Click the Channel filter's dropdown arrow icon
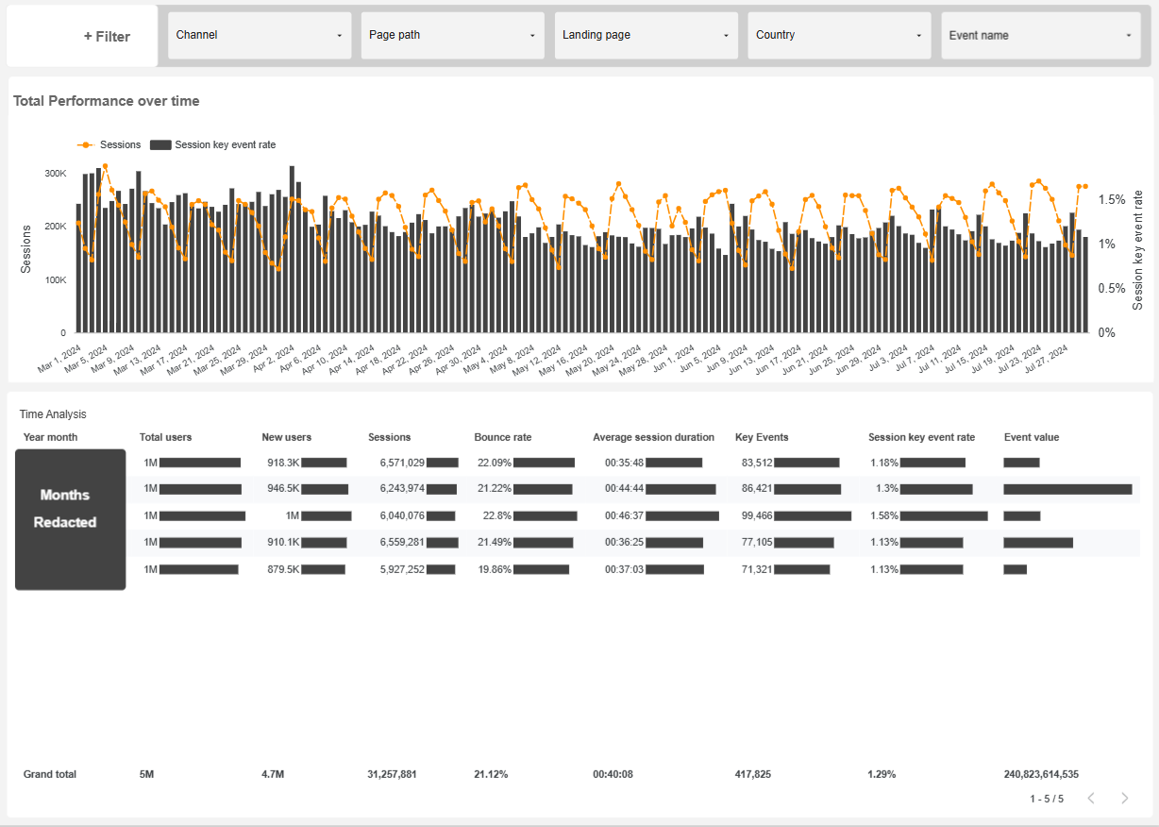Image resolution: width=1159 pixels, height=827 pixels. click(339, 35)
